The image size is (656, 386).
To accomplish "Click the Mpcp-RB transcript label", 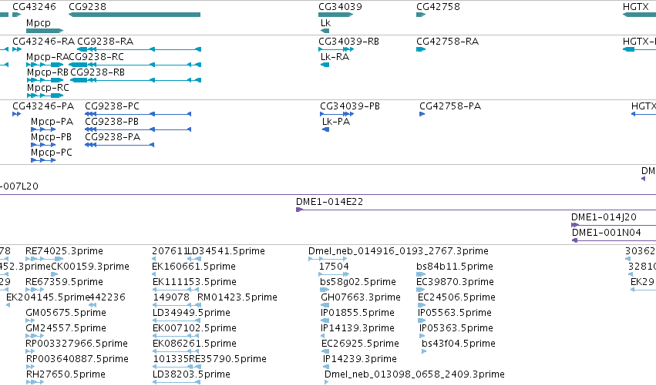I will pyautogui.click(x=48, y=72).
